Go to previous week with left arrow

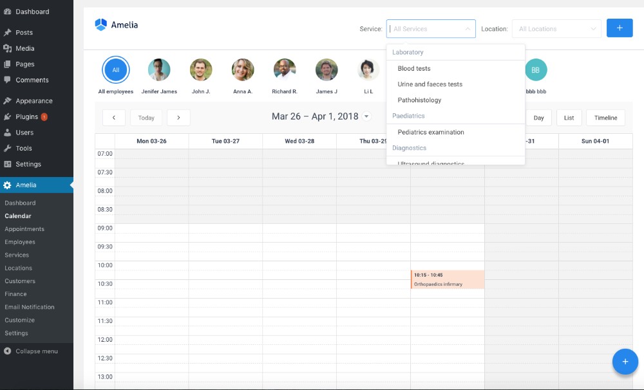[x=114, y=118]
